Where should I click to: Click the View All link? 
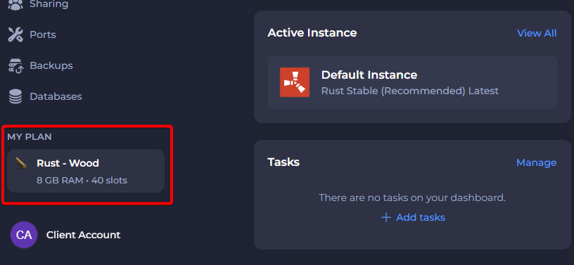537,33
